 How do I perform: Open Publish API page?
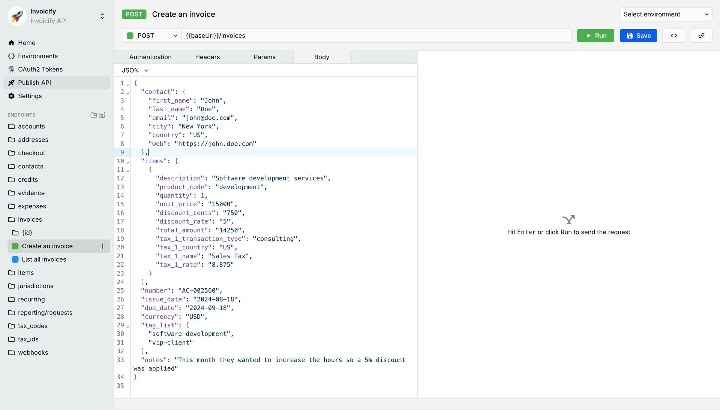[x=57, y=83]
